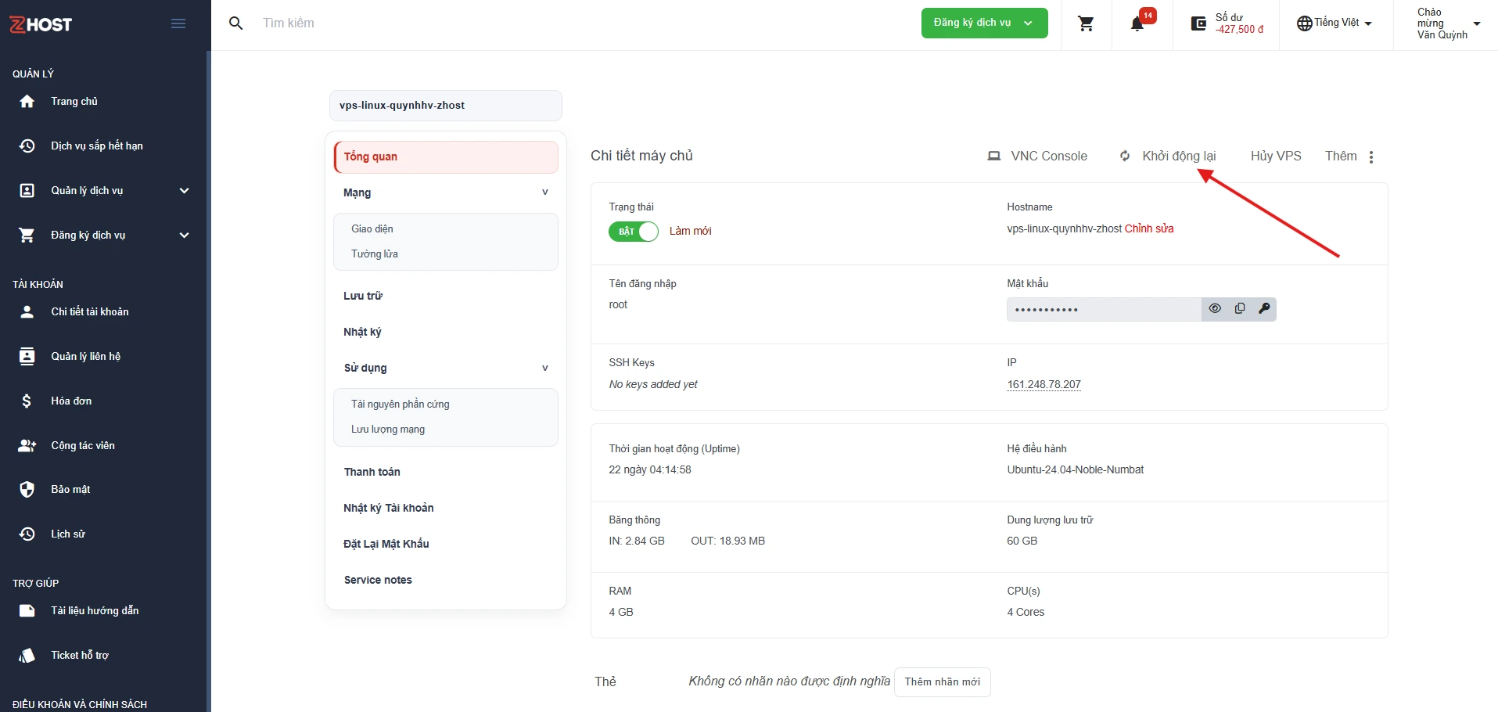Open the Thanh toán menu item
The width and height of the screenshot is (1498, 712).
pyautogui.click(x=372, y=472)
